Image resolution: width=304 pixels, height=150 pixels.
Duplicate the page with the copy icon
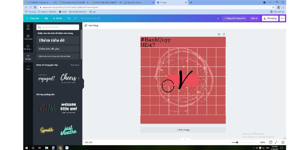click(219, 34)
